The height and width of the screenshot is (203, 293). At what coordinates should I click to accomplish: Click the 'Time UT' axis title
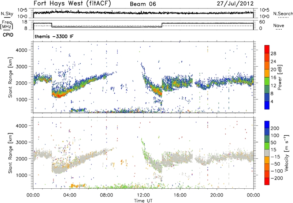143,201
